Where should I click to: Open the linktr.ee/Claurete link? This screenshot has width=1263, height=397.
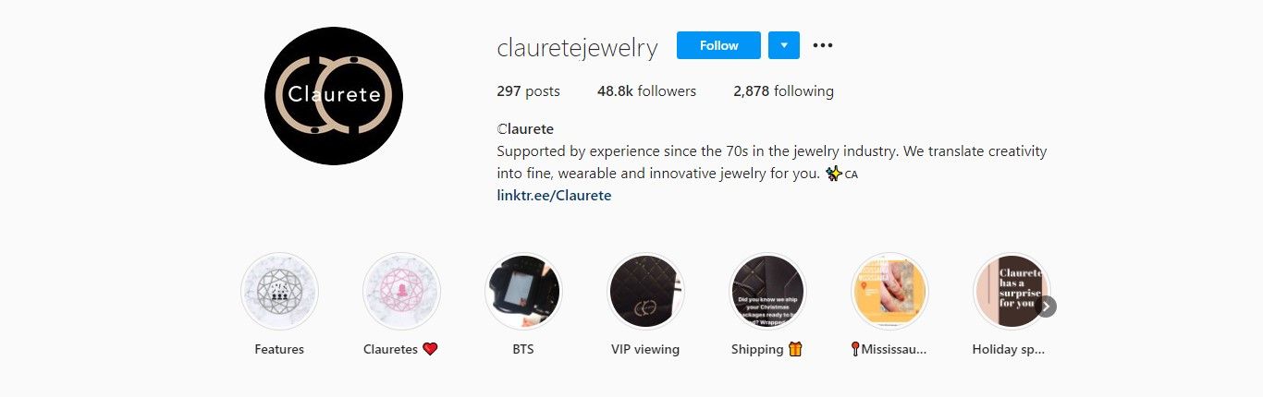click(x=554, y=196)
